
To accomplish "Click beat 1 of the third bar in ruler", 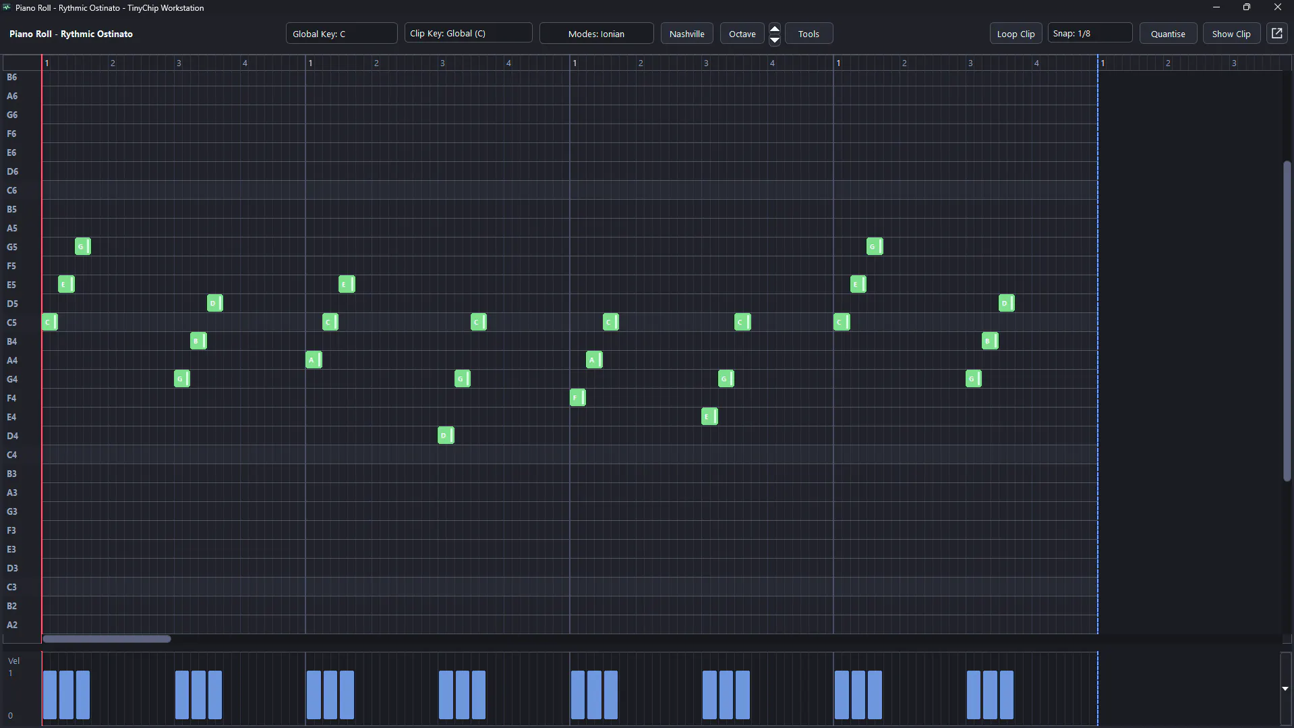I will [x=575, y=63].
